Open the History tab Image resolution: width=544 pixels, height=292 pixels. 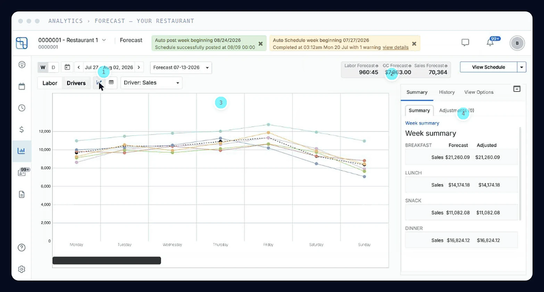(x=447, y=92)
